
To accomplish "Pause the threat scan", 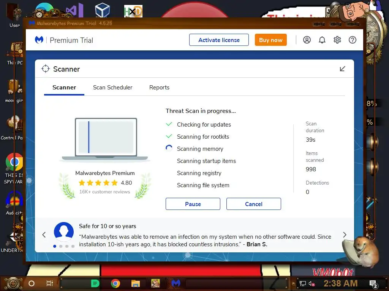I will (x=193, y=204).
